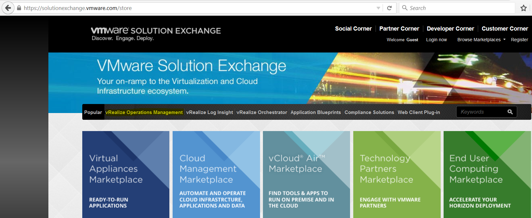Viewport: 532px width, 218px height.
Task: Click the 'Discover. Engage. Deploy.' tagline
Action: (x=123, y=38)
